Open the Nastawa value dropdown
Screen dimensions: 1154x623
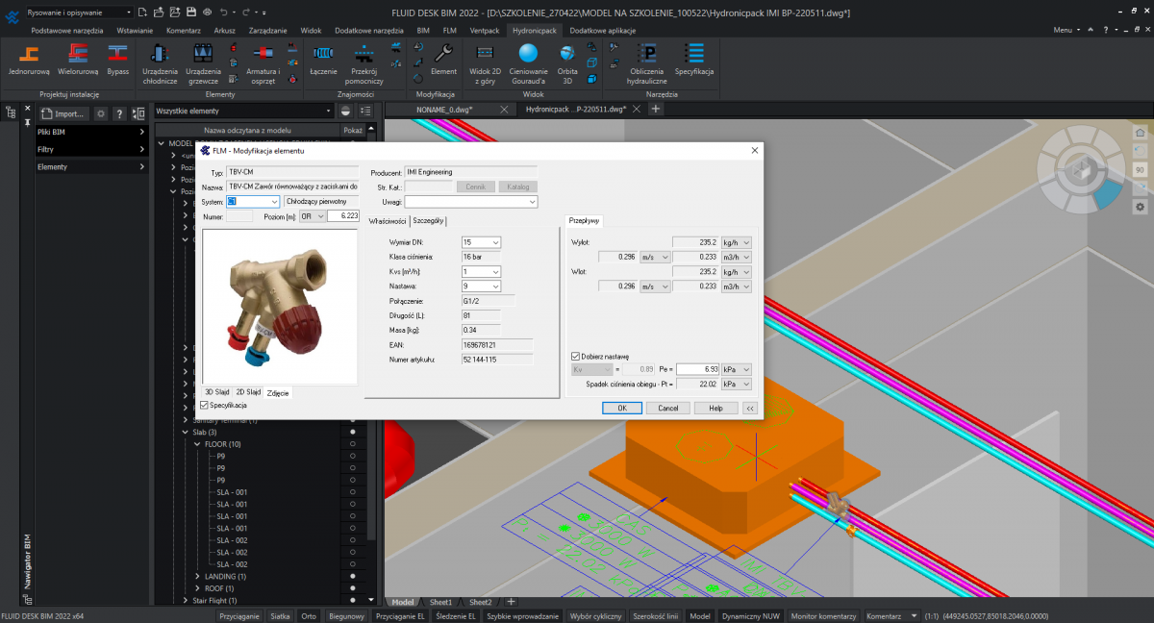coord(481,286)
